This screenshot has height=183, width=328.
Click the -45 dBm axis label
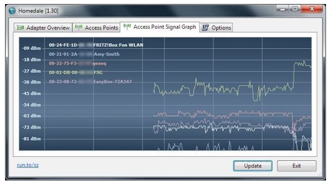31,93
